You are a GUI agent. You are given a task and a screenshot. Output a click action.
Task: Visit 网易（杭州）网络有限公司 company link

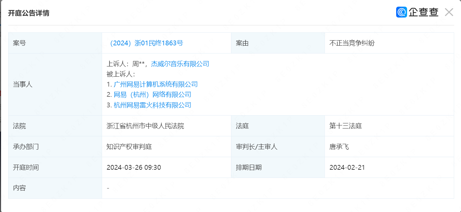coord(152,95)
